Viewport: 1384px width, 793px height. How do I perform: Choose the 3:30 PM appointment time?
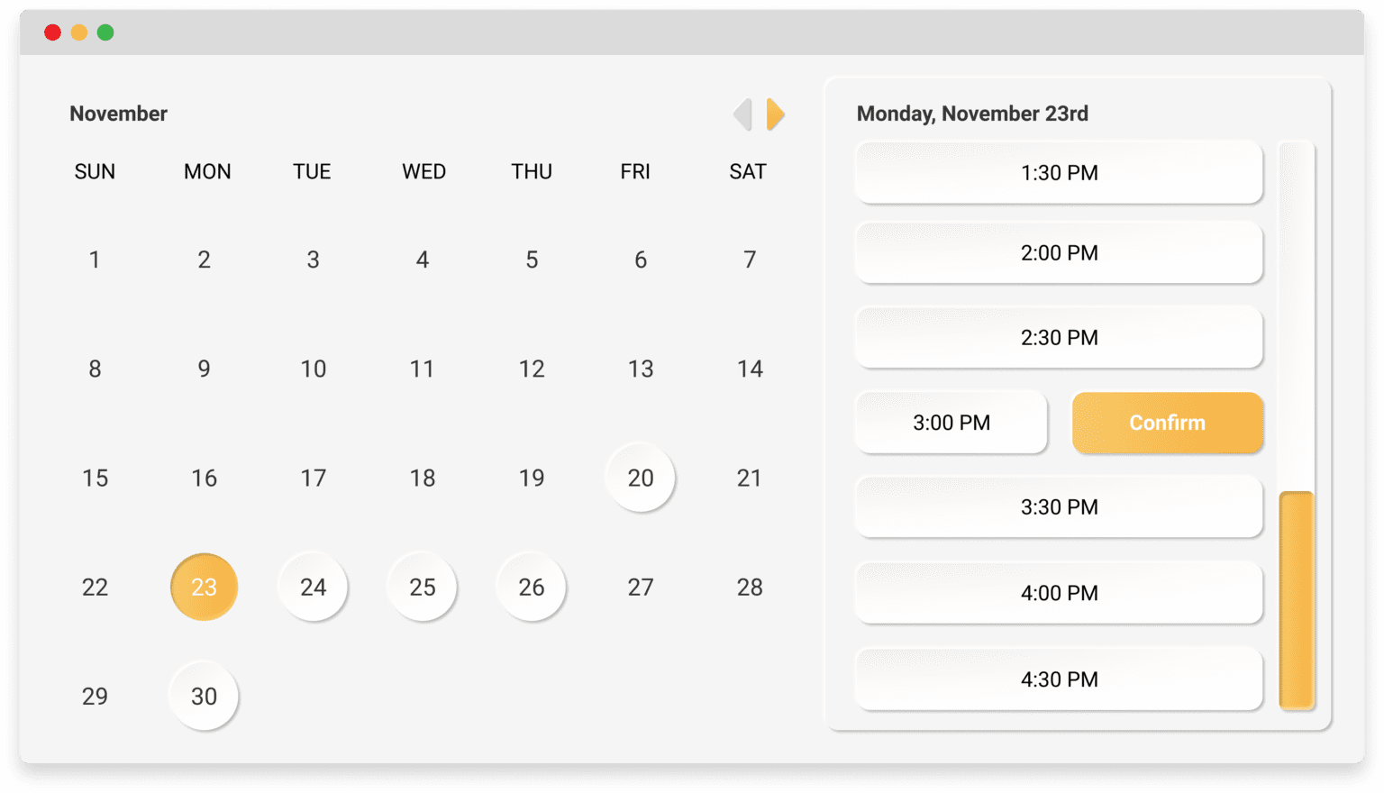(1059, 507)
